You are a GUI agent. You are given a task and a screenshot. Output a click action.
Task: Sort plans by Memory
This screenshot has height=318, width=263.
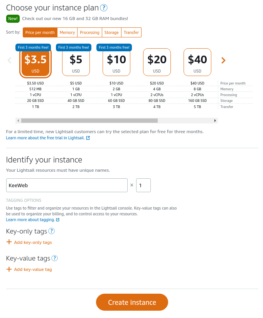pyautogui.click(x=67, y=32)
